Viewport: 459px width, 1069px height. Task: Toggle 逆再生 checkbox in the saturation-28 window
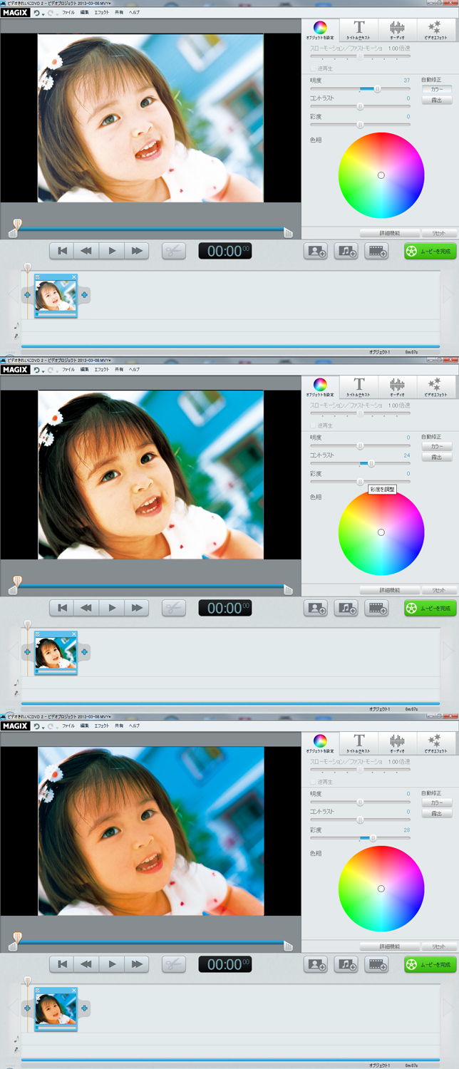[312, 781]
